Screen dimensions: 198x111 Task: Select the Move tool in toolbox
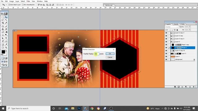coord(6,17)
